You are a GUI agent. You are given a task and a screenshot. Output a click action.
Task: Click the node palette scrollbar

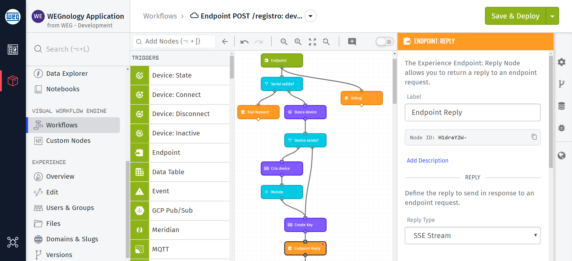pos(232,67)
